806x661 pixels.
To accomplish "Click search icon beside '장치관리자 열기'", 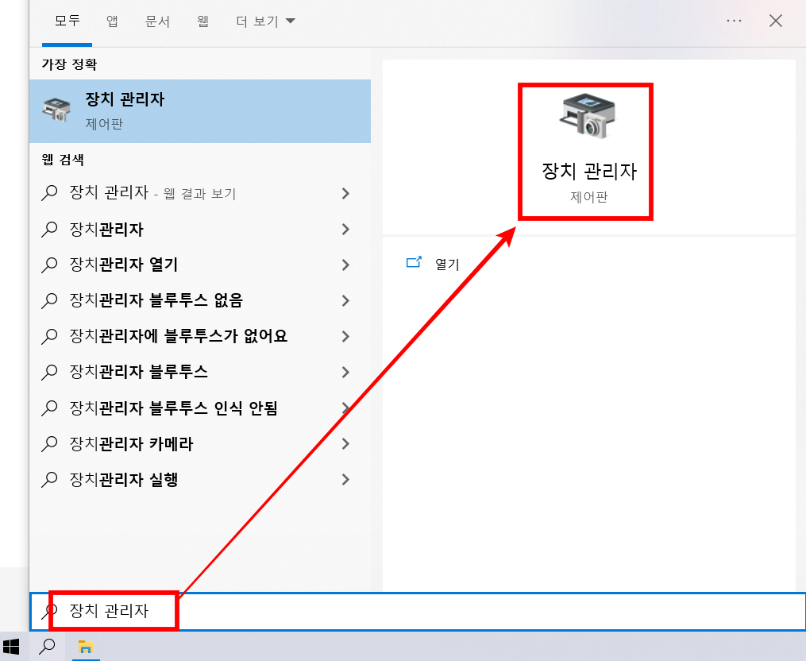I will click(x=49, y=265).
